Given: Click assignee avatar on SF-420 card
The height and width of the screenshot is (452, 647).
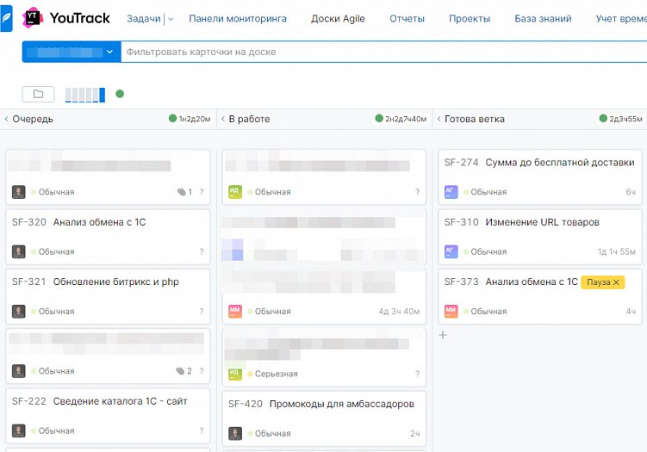Looking at the screenshot, I should click(x=235, y=433).
